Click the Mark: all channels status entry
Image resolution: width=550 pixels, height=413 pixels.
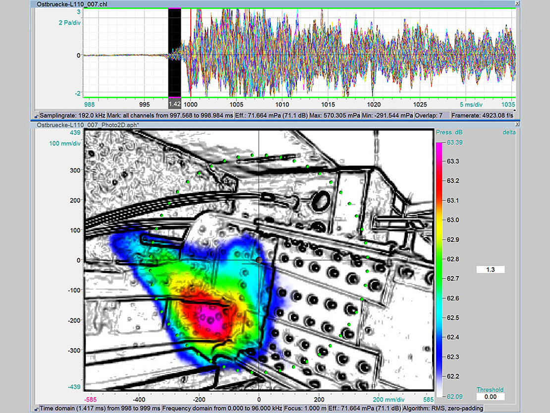coord(170,116)
